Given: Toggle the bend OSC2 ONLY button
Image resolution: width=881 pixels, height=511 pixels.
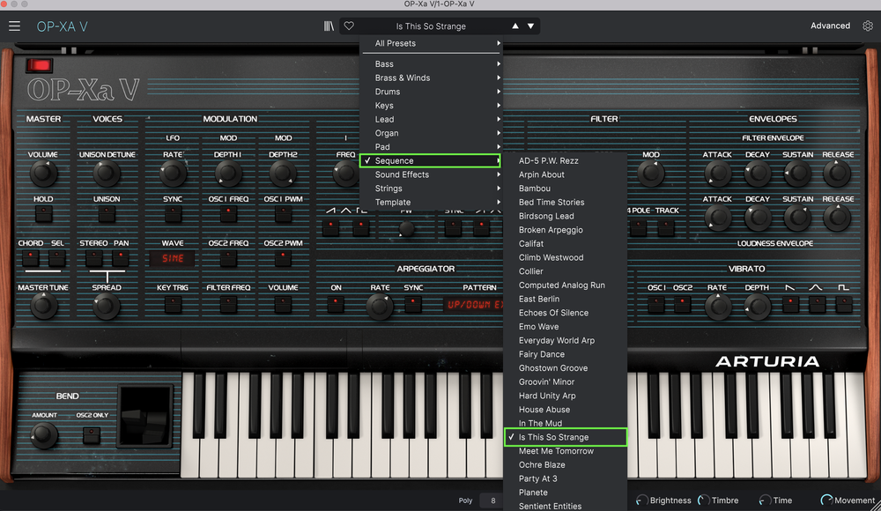Looking at the screenshot, I should [x=92, y=435].
